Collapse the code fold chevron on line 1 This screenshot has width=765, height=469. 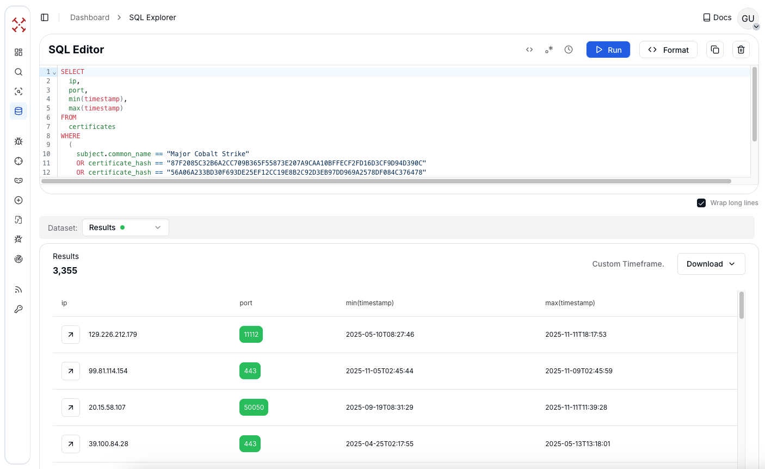pos(54,71)
